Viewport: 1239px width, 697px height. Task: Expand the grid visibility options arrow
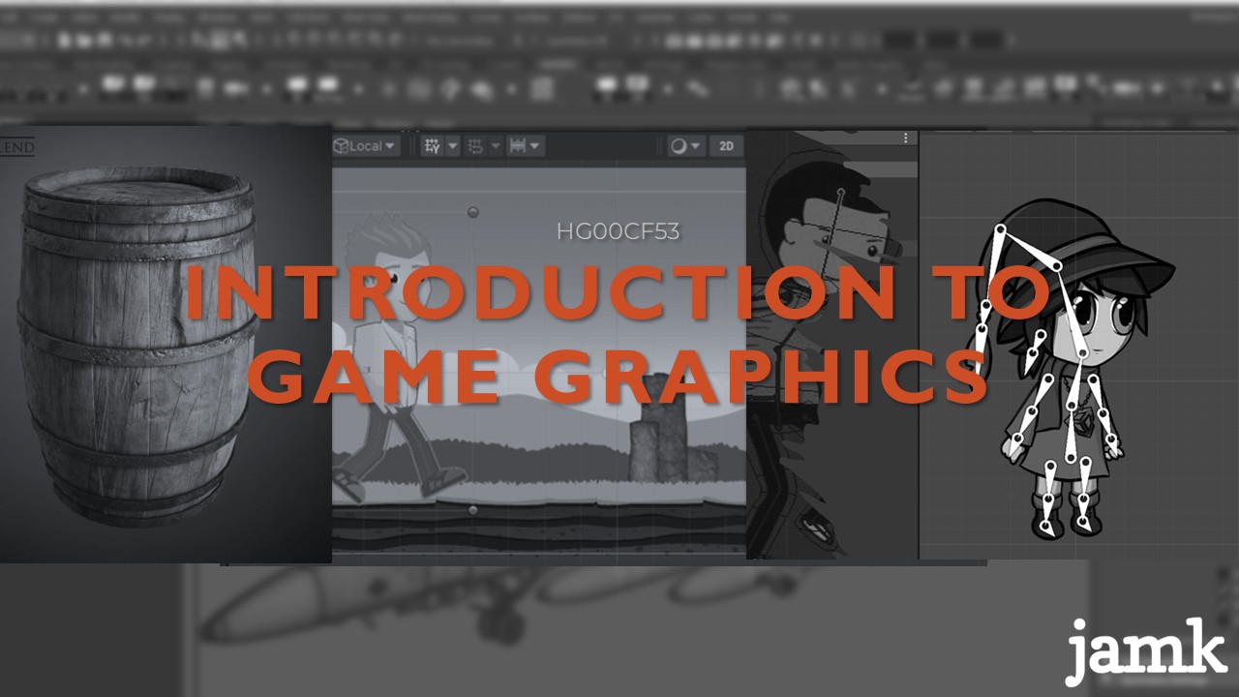[452, 145]
